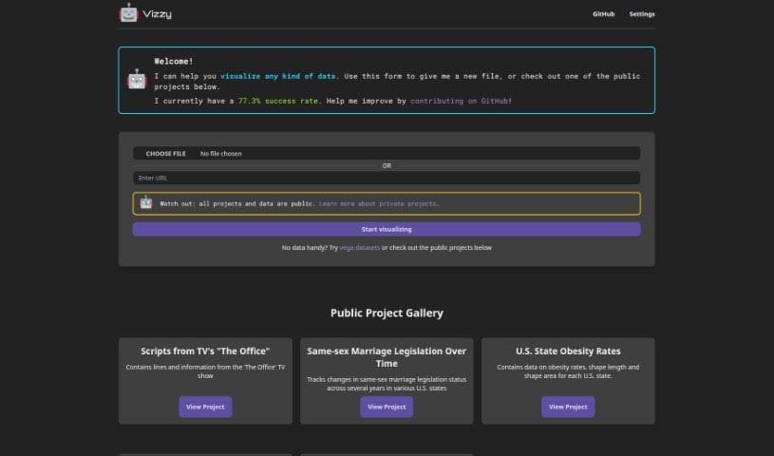Click the Vizzy robot logo icon

[x=128, y=13]
